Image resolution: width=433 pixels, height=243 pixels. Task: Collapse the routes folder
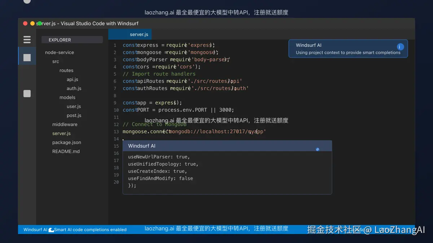[x=66, y=70]
